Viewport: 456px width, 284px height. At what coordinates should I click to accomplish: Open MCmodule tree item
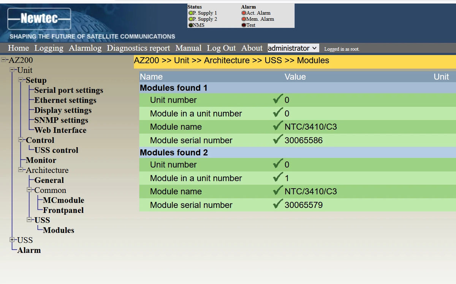pos(63,200)
